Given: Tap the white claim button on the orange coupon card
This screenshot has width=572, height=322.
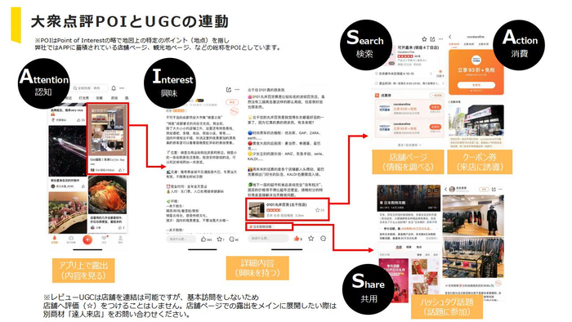Looking at the screenshot, I should pyautogui.click(x=476, y=85).
